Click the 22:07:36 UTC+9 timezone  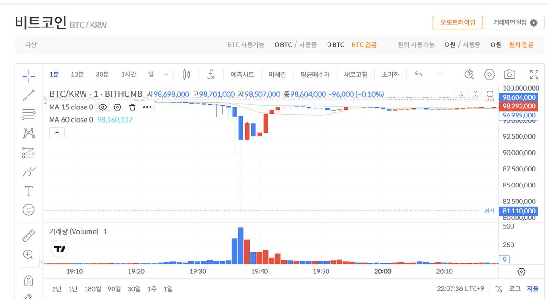[x=461, y=289]
